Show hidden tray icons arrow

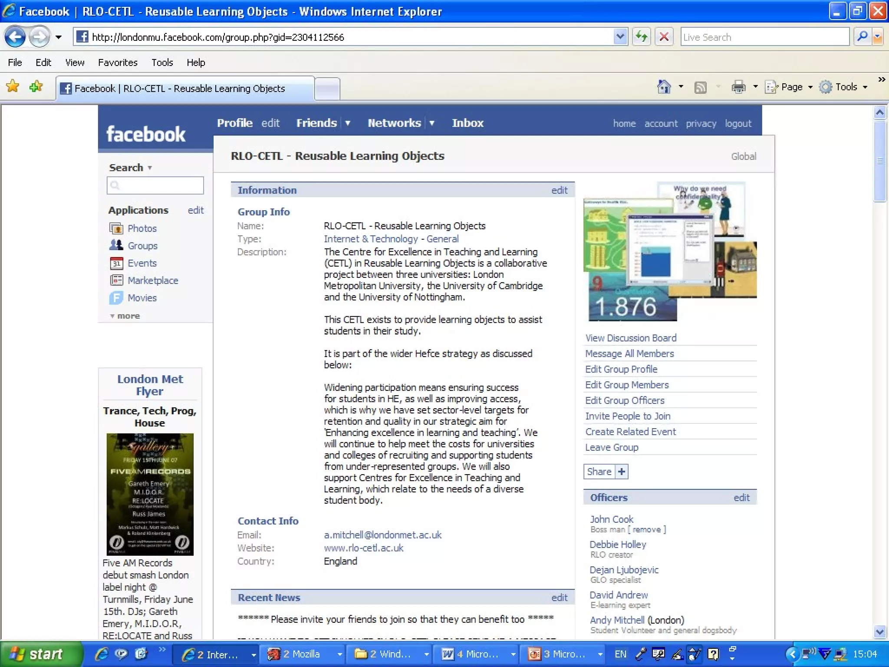click(792, 654)
